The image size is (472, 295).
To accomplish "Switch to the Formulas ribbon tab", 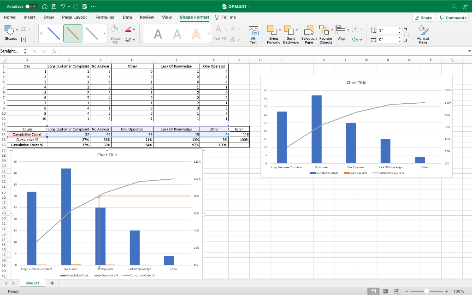I will point(105,17).
